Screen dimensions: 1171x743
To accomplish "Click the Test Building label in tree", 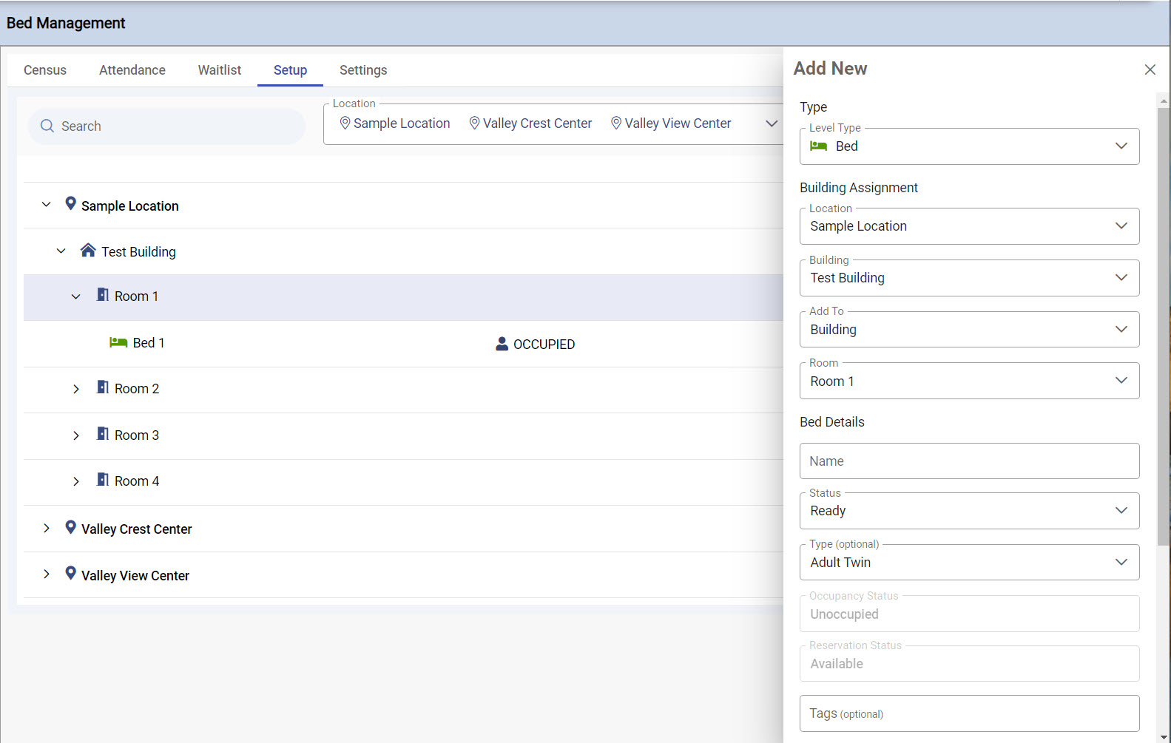I will tap(138, 252).
